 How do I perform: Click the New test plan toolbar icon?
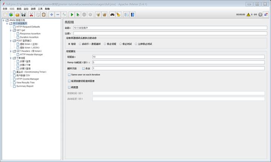click(x=5, y=15)
